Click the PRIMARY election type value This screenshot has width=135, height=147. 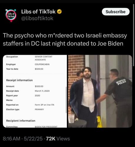click(x=39, y=109)
